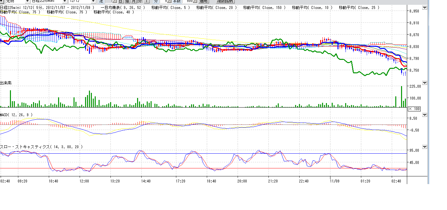Screen dimensions: 447x210
Task: Click the ×100 volume scale box
Action: tap(414, 109)
